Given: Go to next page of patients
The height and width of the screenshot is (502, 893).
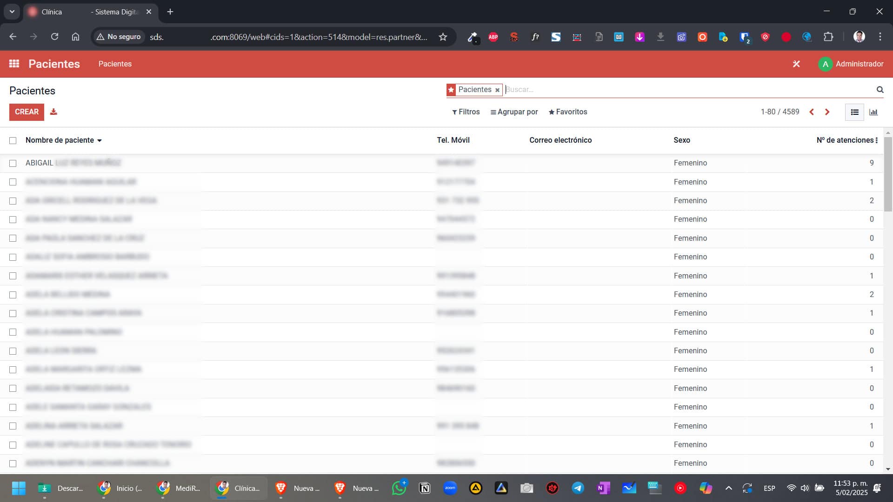Looking at the screenshot, I should 827,112.
